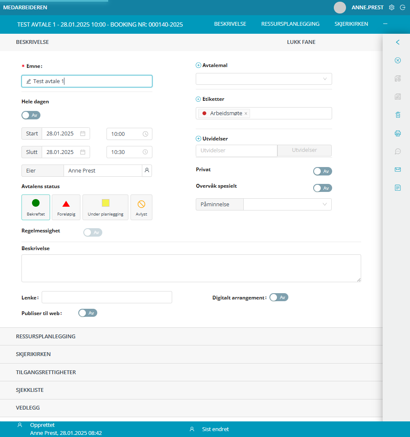
Task: Click the envelope email icon in sidebar
Action: click(x=397, y=170)
